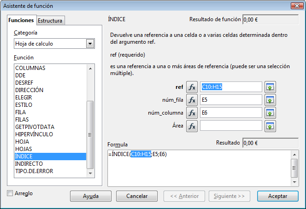
Task: Close the Asistente de función dialog
Action: click(x=297, y=6)
